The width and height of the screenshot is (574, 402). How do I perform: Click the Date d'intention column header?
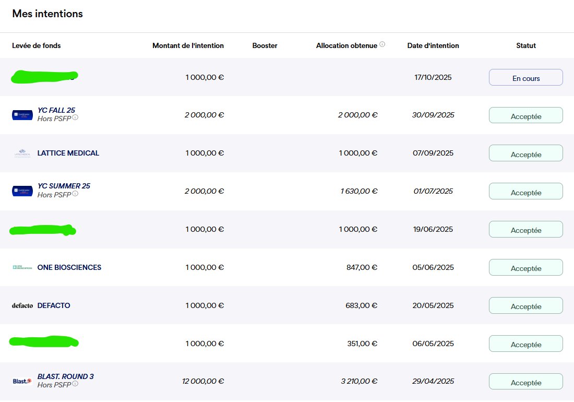click(433, 45)
